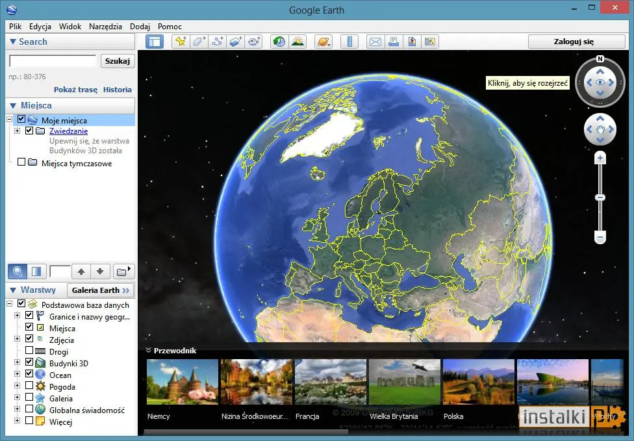Email the view with envelope icon
Viewport: 634px width, 441px height.
click(x=375, y=42)
